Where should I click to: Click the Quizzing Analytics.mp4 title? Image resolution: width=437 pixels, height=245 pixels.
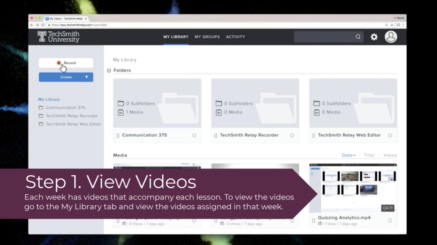(x=344, y=218)
